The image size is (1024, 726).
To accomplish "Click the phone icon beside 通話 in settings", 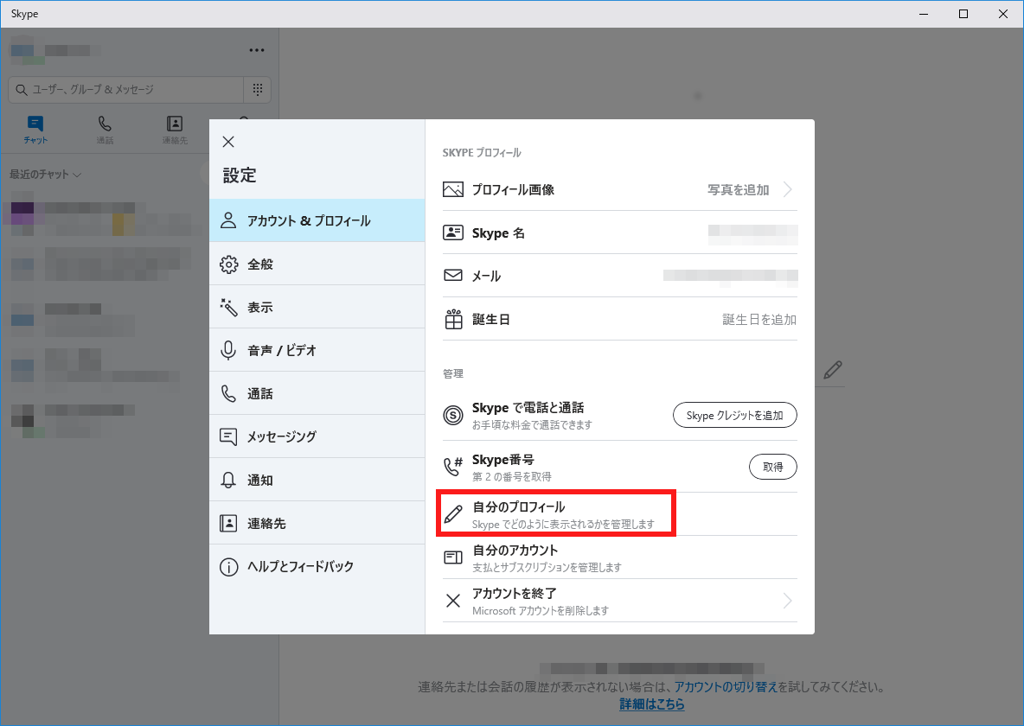I will click(228, 394).
